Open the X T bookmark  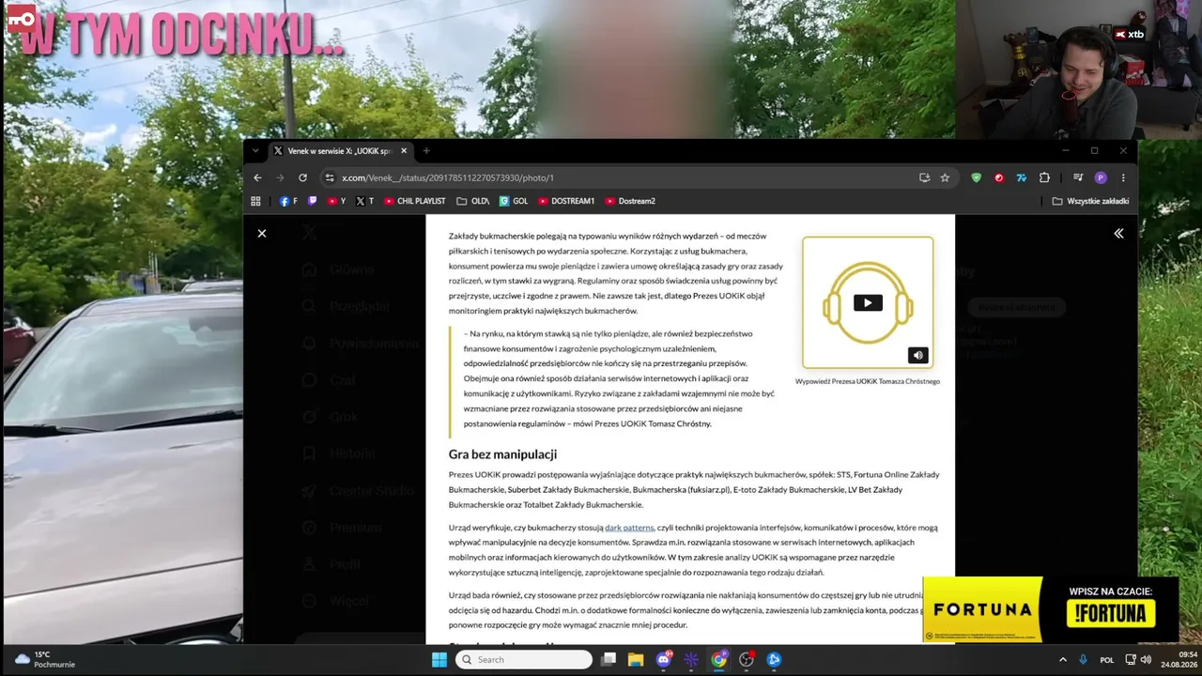364,201
